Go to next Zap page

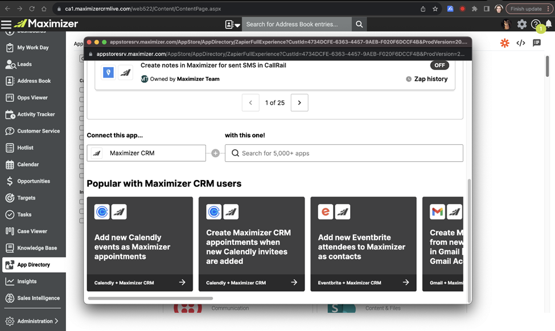pos(299,103)
